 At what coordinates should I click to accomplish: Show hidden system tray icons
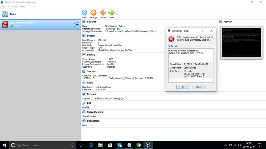tap(226, 145)
